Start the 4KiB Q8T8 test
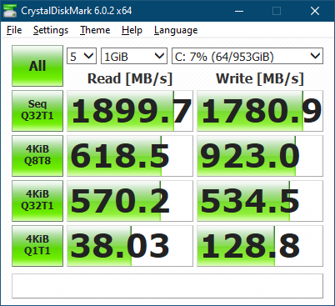 37,156
